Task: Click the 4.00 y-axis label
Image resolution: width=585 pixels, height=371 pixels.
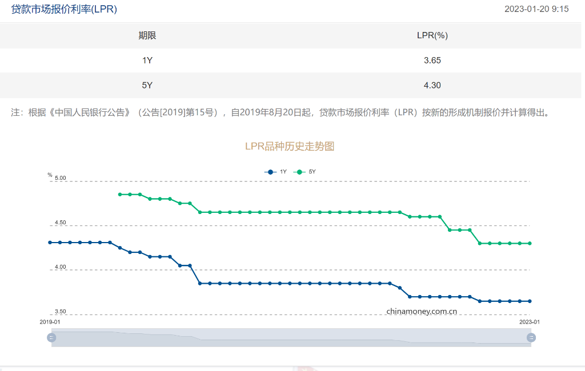Action: [60, 267]
